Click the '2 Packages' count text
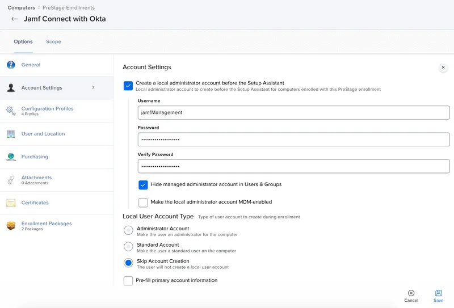 (32, 229)
